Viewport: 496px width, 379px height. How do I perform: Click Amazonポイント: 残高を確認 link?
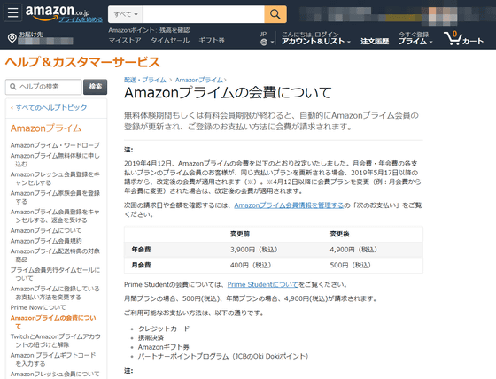point(149,30)
